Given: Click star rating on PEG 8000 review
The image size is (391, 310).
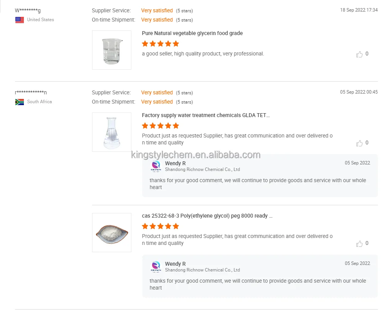Looking at the screenshot, I should tap(160, 226).
